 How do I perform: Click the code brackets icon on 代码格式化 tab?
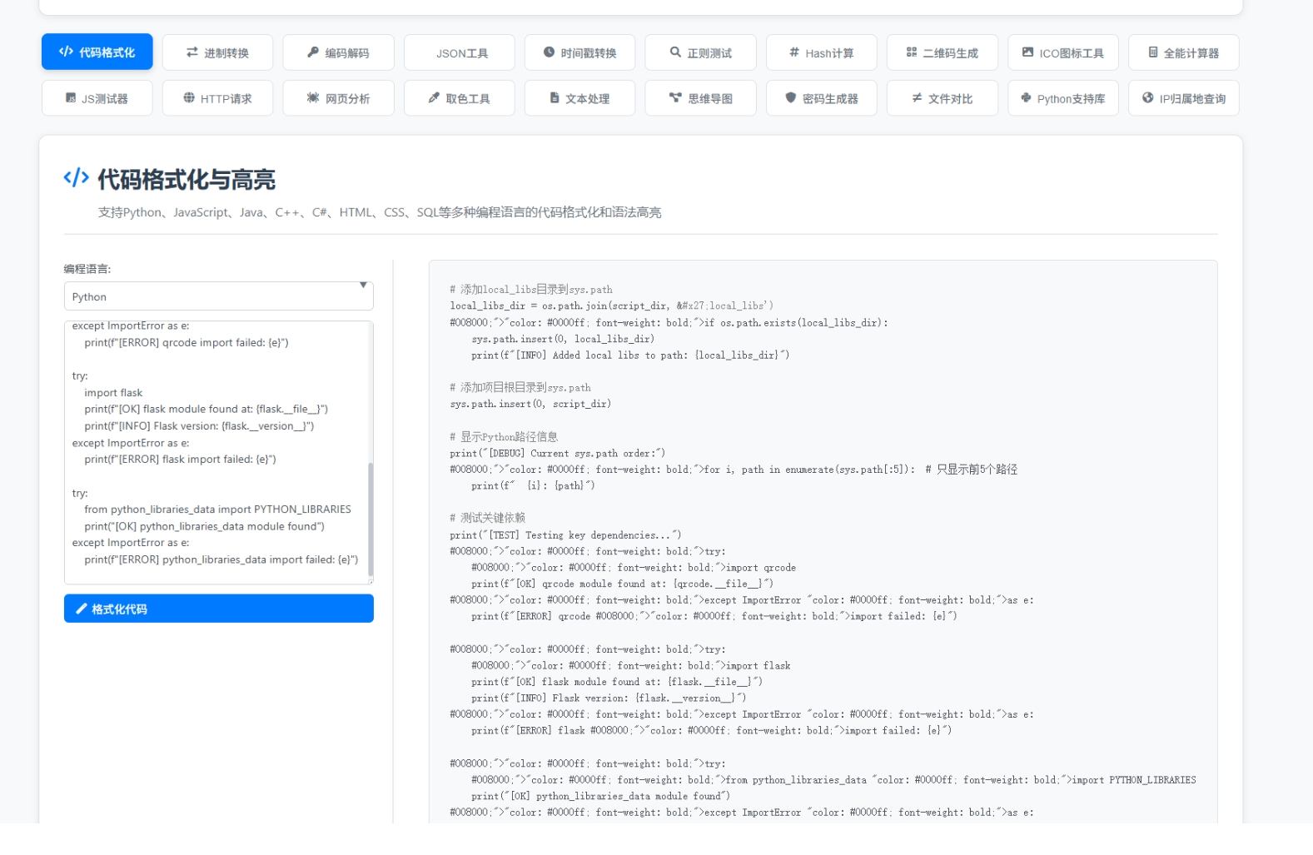pyautogui.click(x=66, y=52)
